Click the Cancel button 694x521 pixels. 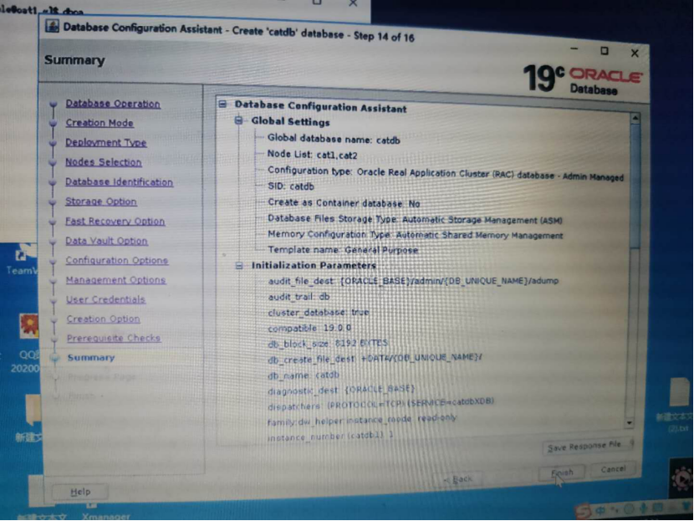[x=614, y=469]
